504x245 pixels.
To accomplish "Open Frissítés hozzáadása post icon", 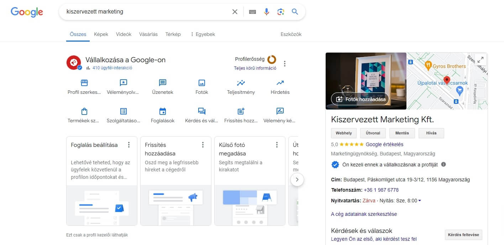I will pos(241,111).
